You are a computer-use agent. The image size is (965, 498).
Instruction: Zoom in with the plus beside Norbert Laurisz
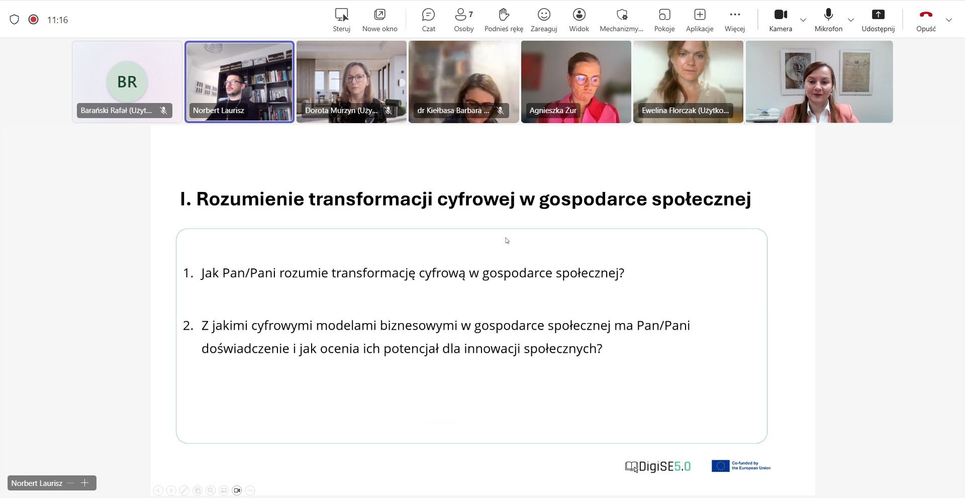pyautogui.click(x=85, y=483)
